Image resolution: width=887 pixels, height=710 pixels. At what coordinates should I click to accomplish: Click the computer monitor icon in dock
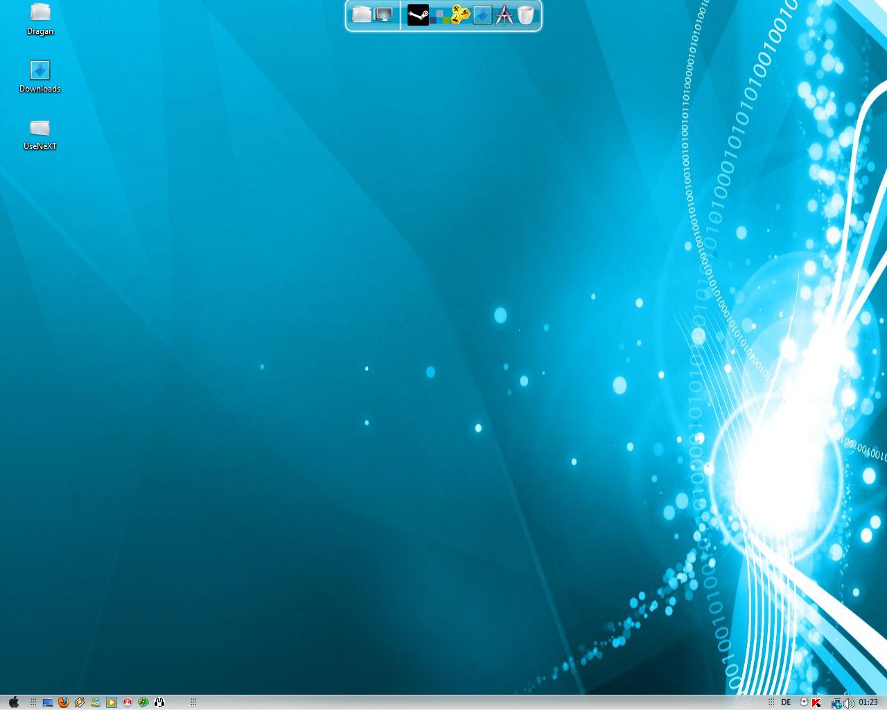tap(383, 15)
